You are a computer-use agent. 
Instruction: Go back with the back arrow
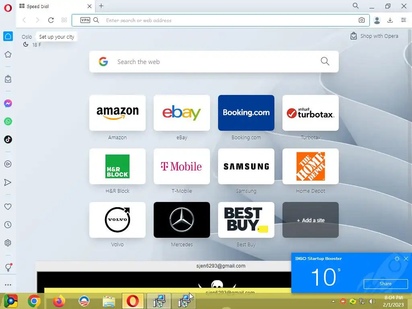(x=24, y=20)
